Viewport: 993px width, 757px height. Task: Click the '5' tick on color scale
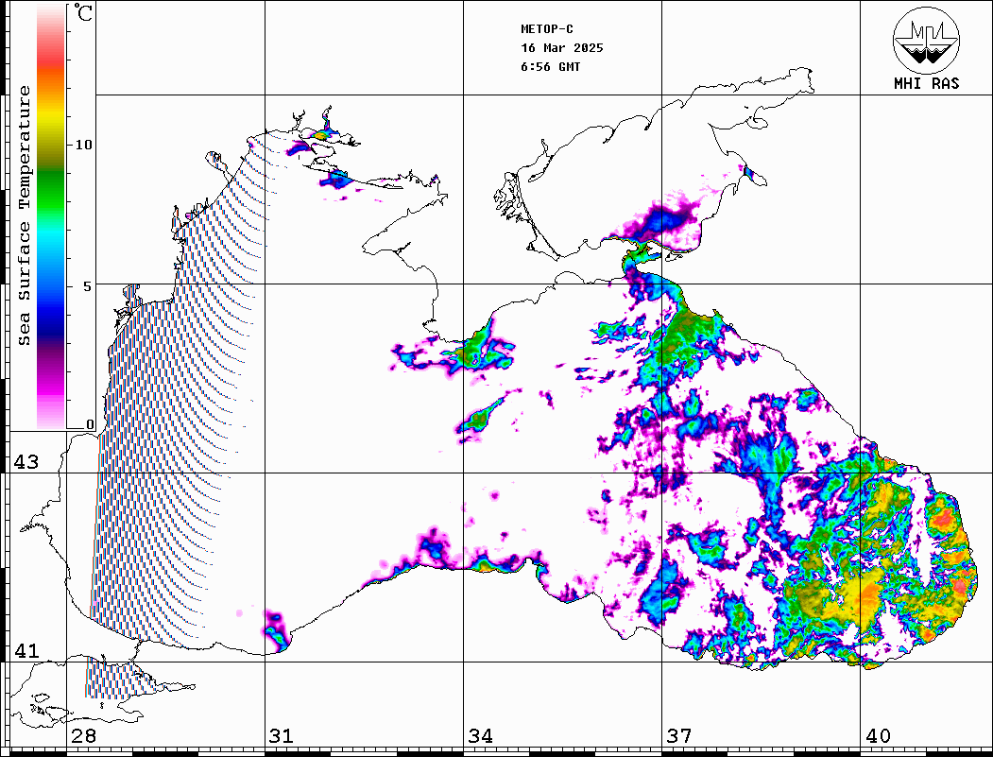click(88, 286)
